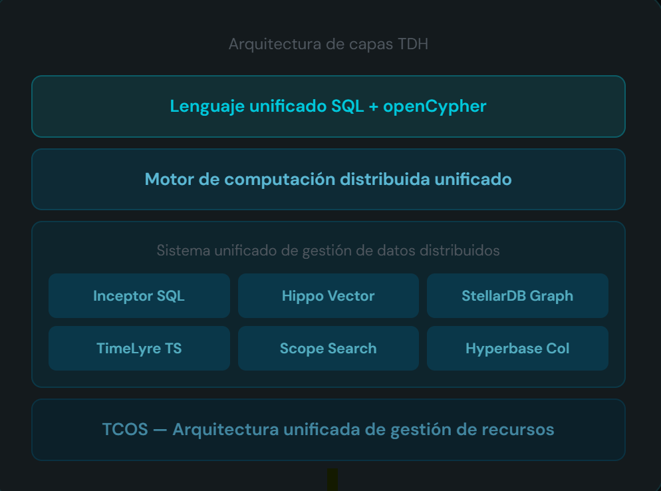Click the "Arquitectura de capas TDH" heading
661x491 pixels.
coord(328,45)
